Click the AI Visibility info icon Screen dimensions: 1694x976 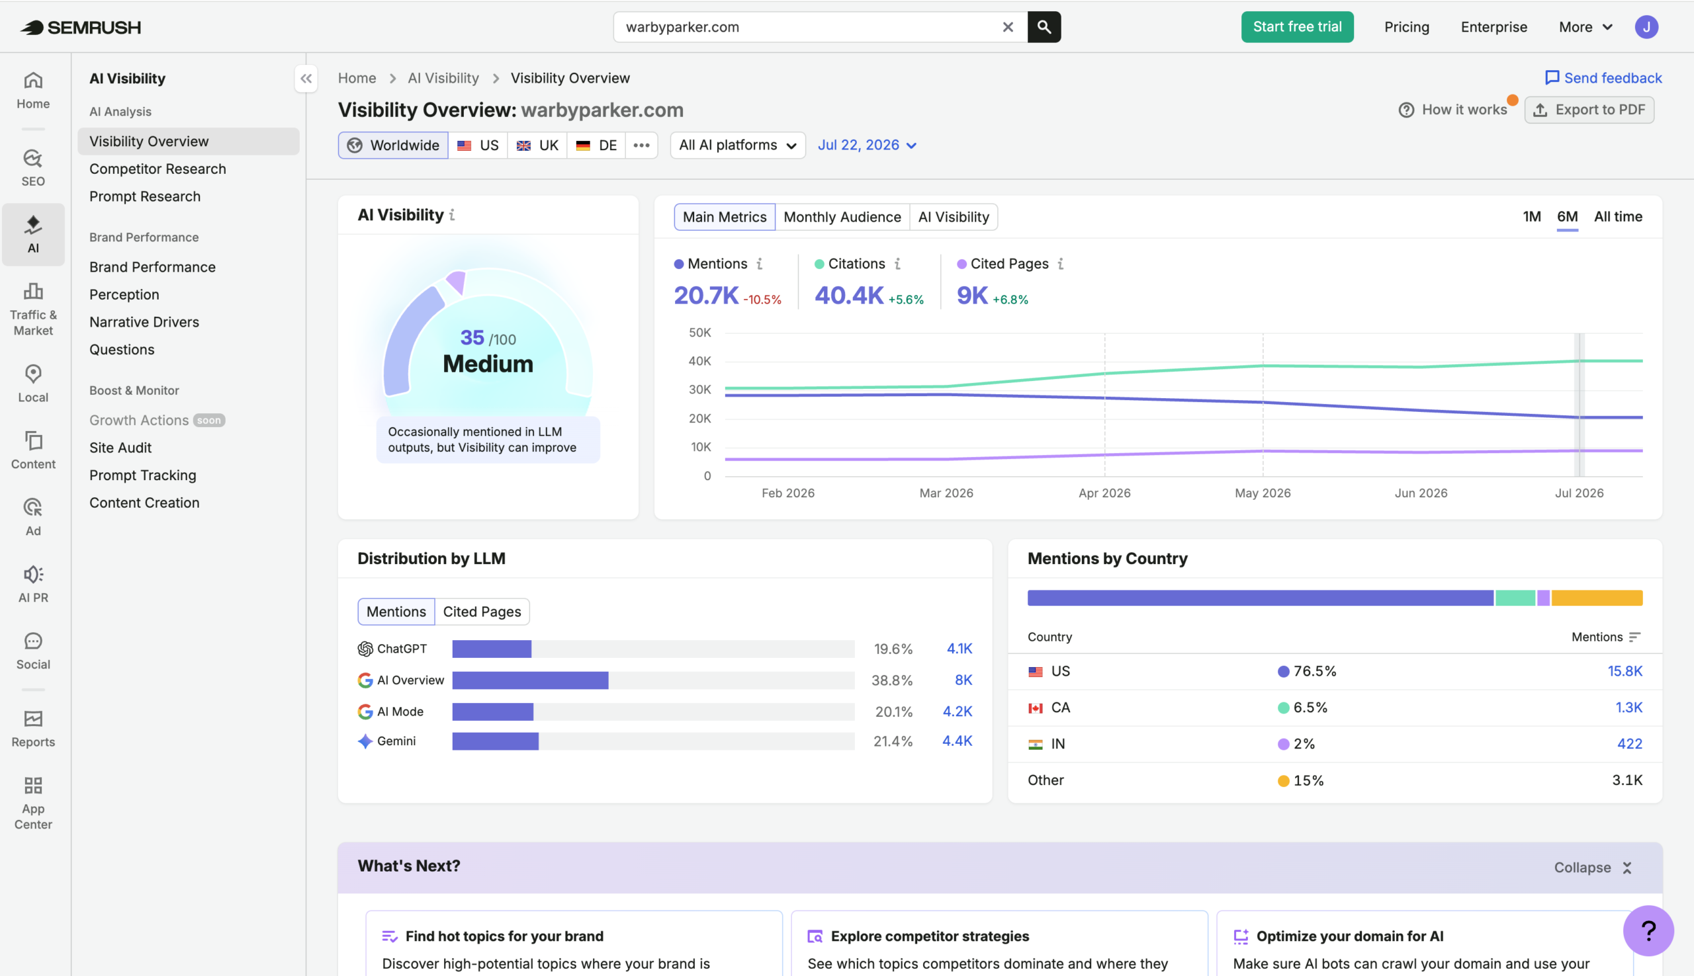pyautogui.click(x=452, y=215)
